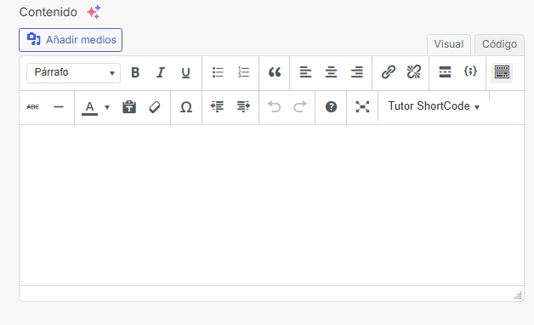The image size is (534, 325).
Task: Clear formatting with the eraser icon
Action: pos(155,107)
